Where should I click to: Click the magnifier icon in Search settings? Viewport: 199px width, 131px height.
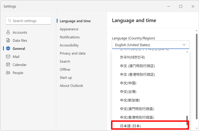tap(10, 21)
